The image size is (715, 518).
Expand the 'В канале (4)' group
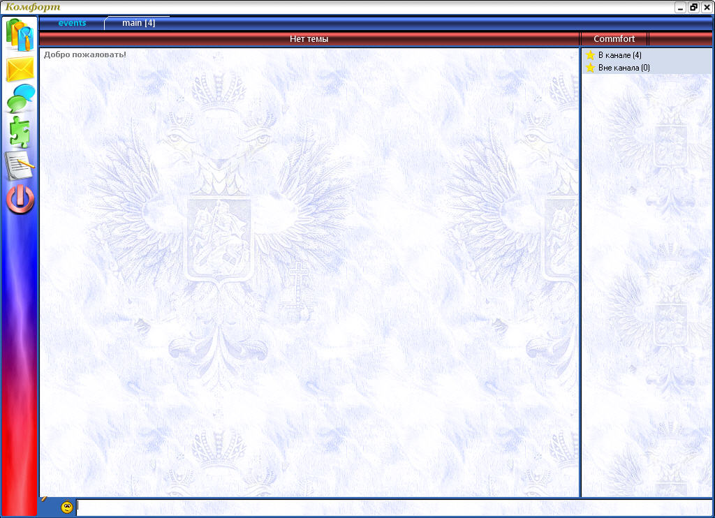pyautogui.click(x=647, y=55)
